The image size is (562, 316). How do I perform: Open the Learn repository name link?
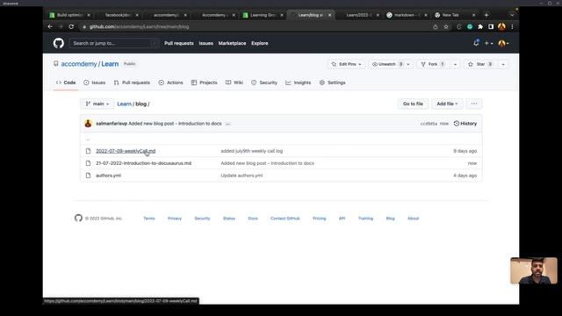pyautogui.click(x=110, y=64)
